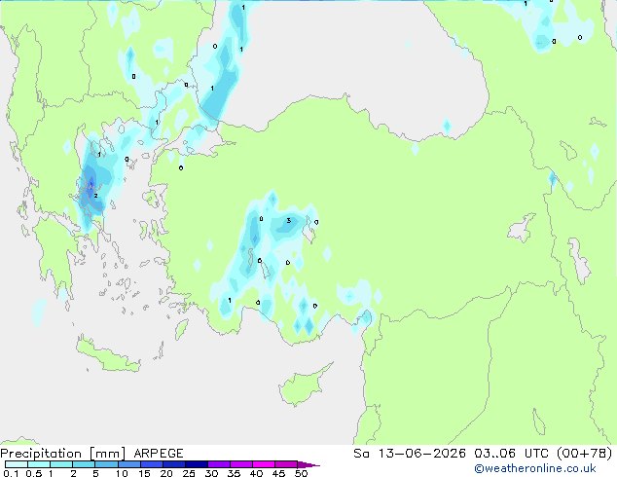Click the '(00+78)' forecast offset text
The image size is (617, 477).
click(585, 454)
